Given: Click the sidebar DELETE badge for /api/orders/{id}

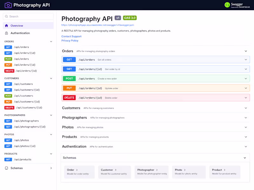Looking at the screenshot, I should pos(9,71).
